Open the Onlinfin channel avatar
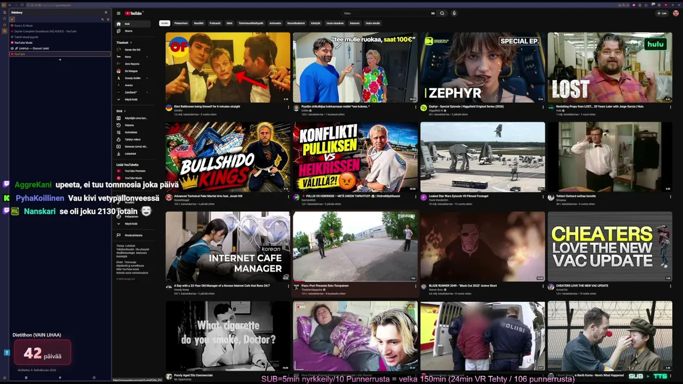This screenshot has width=683, height=384. coord(169,108)
